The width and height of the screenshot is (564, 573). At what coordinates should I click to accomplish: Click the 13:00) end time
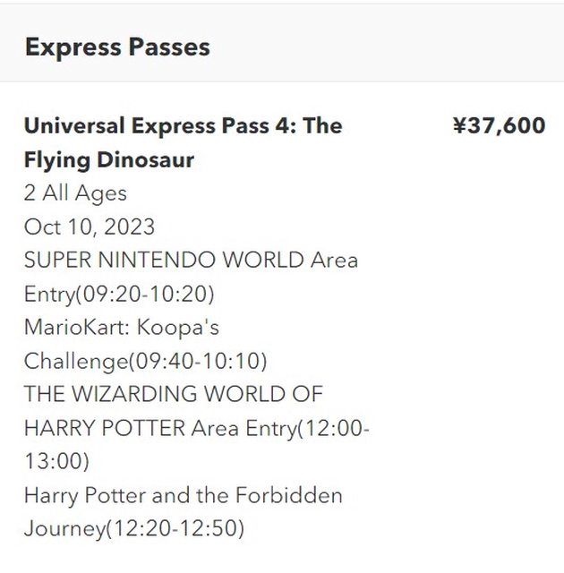pyautogui.click(x=57, y=461)
